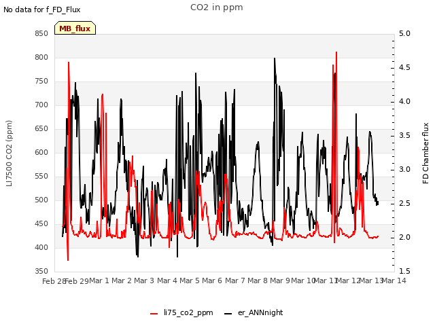This screenshot has height=326, width=435.
Task: Click the 500 left axis label
Action: tap(41, 200)
